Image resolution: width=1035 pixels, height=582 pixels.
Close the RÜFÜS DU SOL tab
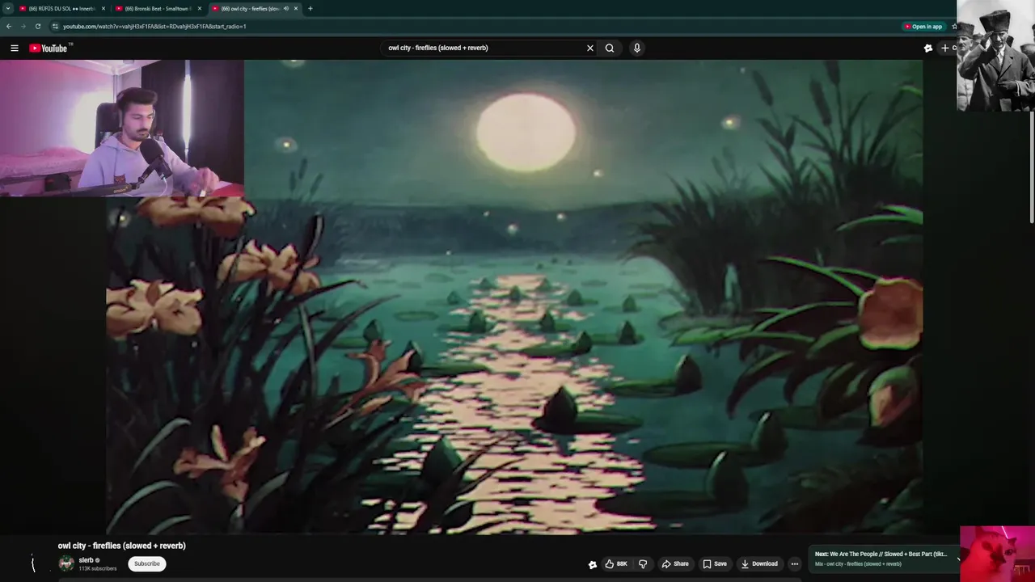103,8
